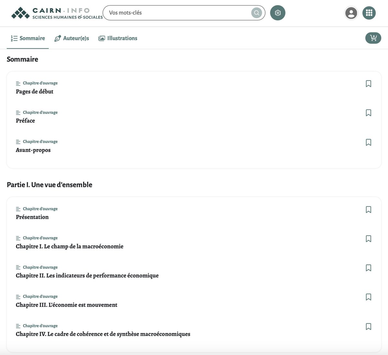Bookmark 'Pages de début' chapter
This screenshot has width=388, height=355.
(368, 84)
